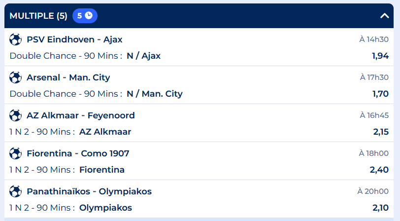
Task: Collapse the Multiple bet slip panel
Action: (385, 16)
